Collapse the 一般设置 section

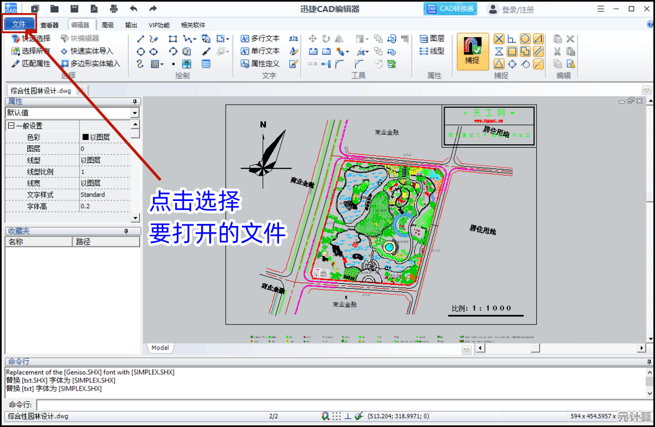11,126
